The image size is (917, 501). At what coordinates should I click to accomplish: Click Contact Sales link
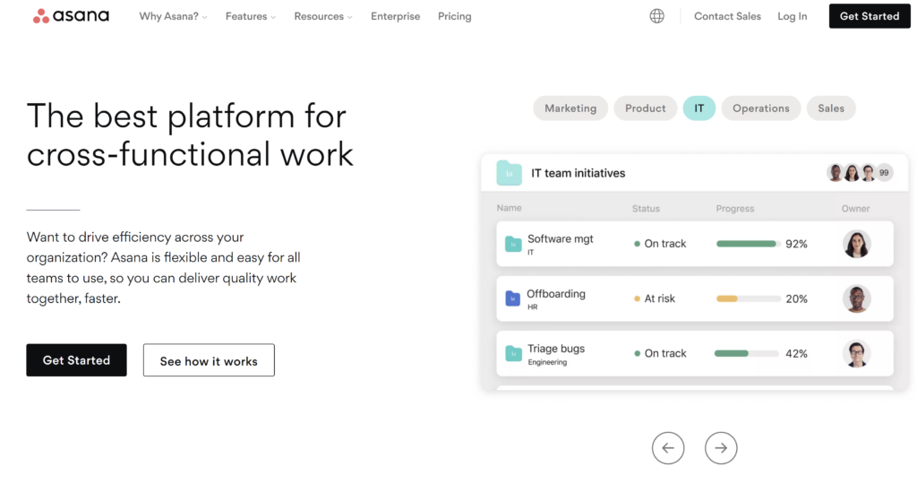(727, 16)
